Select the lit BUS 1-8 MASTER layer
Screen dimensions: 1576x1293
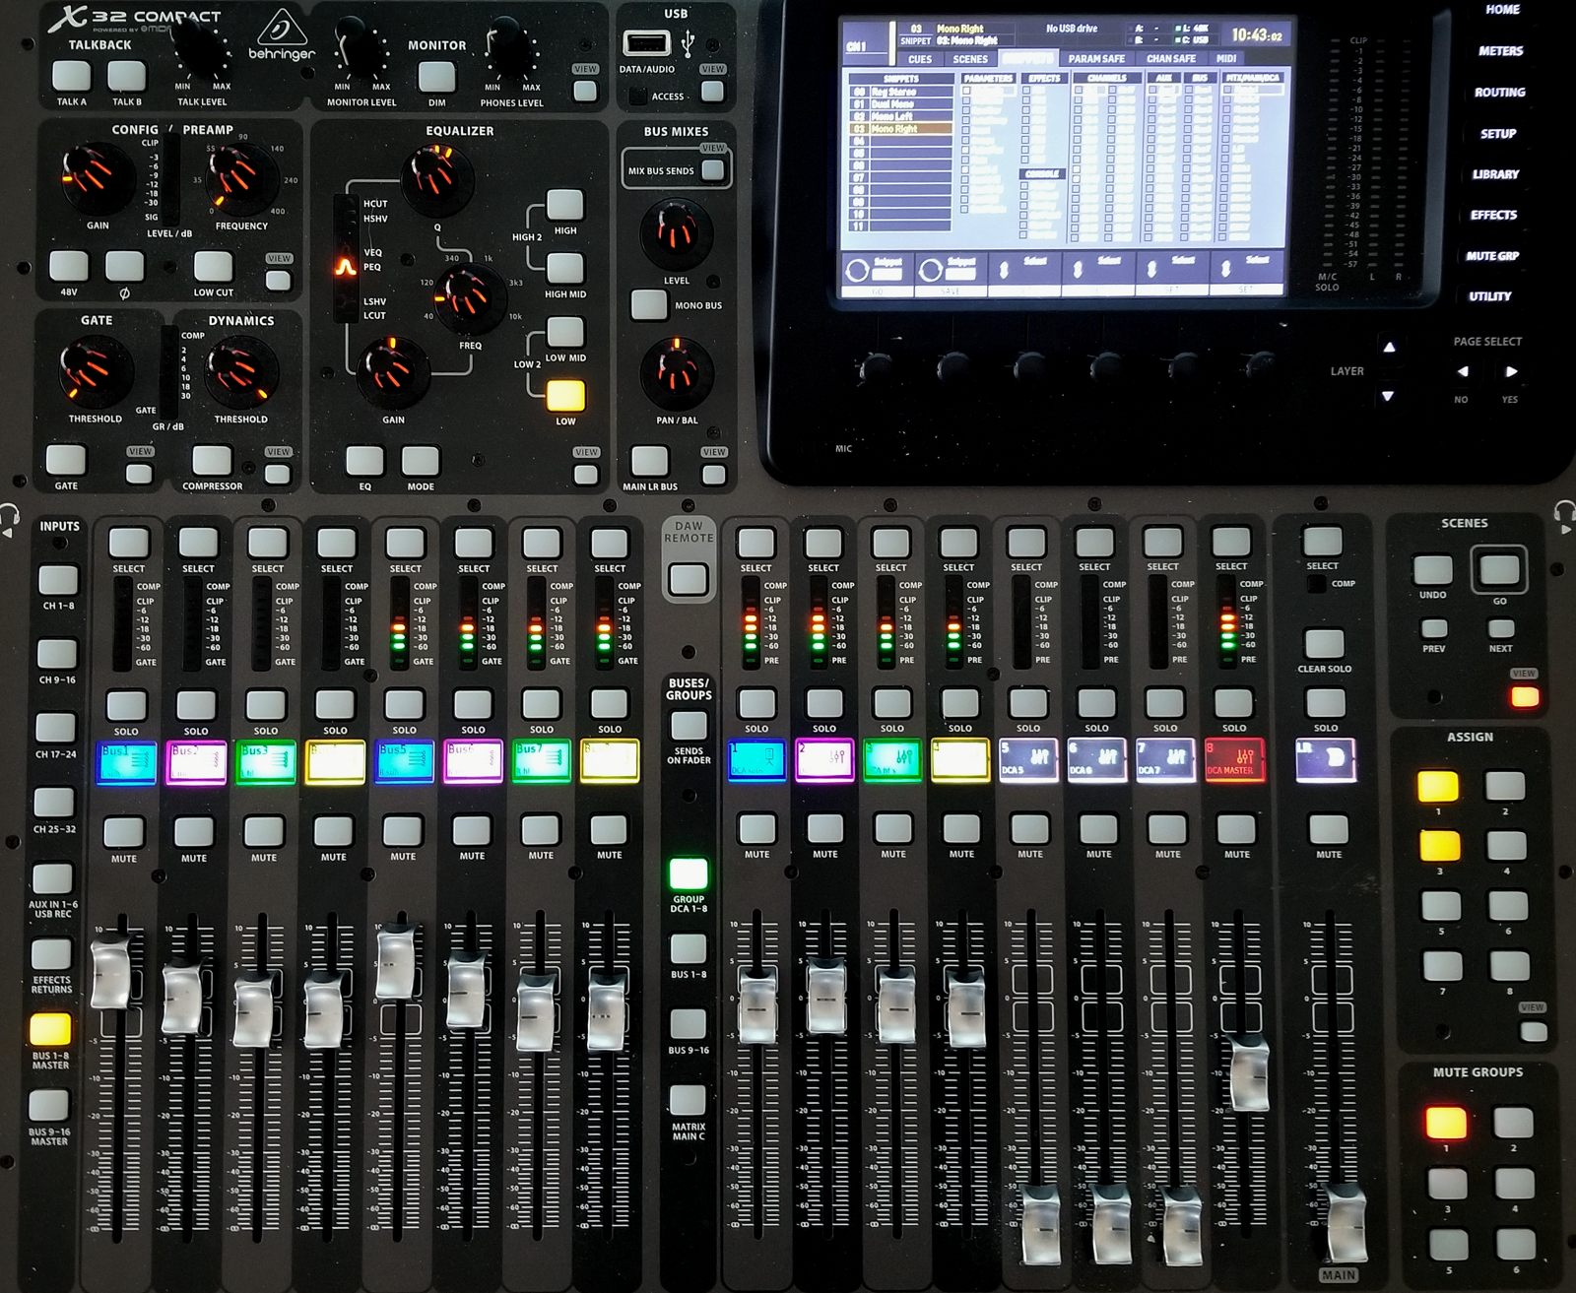click(x=50, y=1029)
